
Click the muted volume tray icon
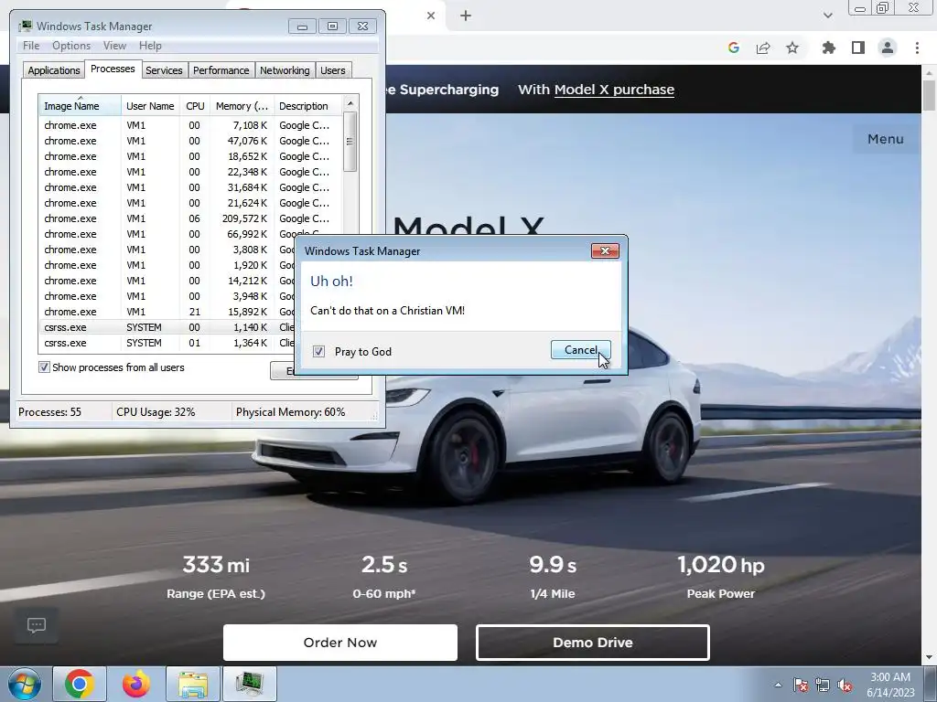click(845, 685)
